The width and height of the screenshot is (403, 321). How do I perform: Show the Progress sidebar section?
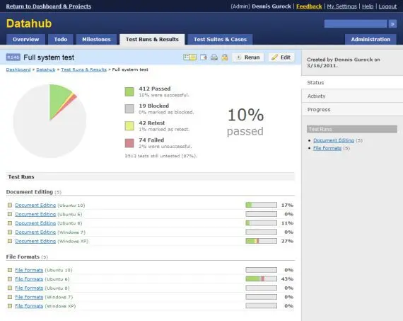pyautogui.click(x=352, y=110)
